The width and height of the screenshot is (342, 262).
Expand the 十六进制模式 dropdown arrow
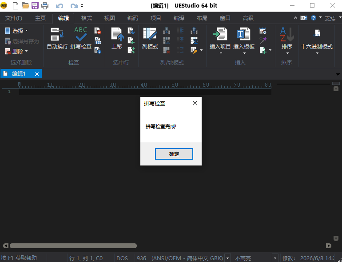317,53
